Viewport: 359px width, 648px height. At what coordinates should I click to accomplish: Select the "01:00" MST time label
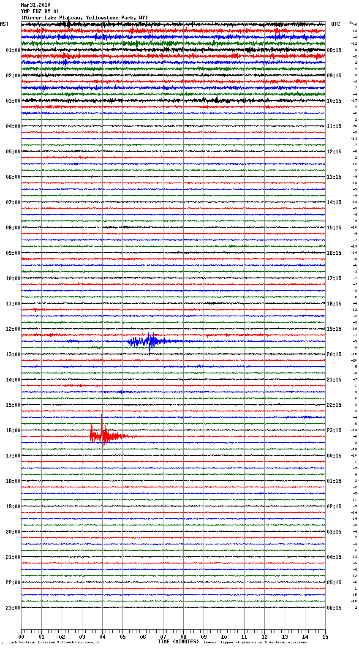13,50
